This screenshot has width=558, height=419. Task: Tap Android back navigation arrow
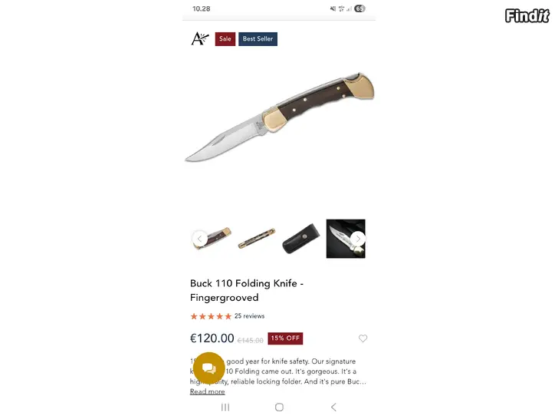pyautogui.click(x=333, y=407)
